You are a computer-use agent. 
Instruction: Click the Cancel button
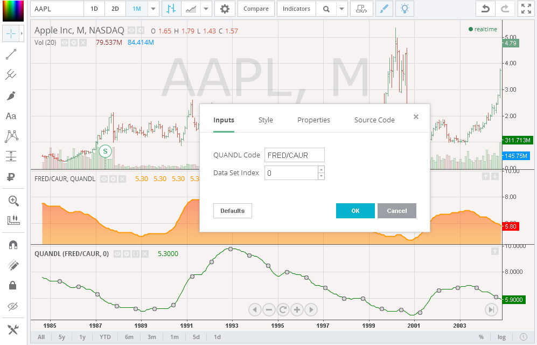(x=396, y=211)
